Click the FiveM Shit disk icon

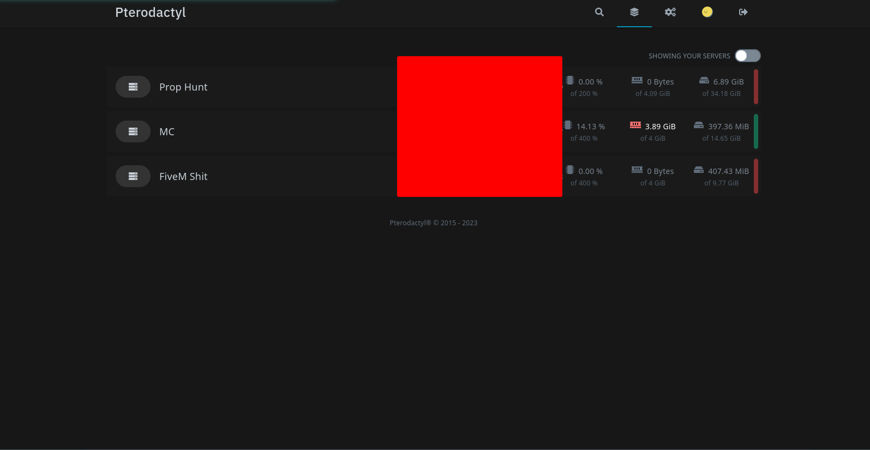699,170
